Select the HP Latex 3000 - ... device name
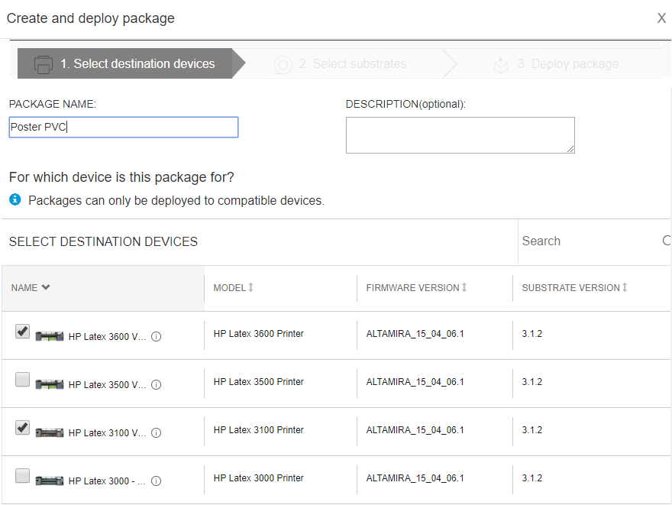Screen dimensions: 672x505 107,481
